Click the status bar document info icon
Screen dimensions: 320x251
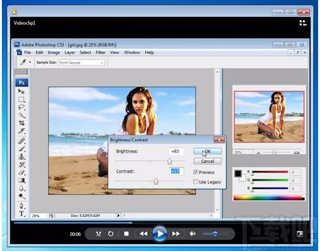(x=51, y=216)
